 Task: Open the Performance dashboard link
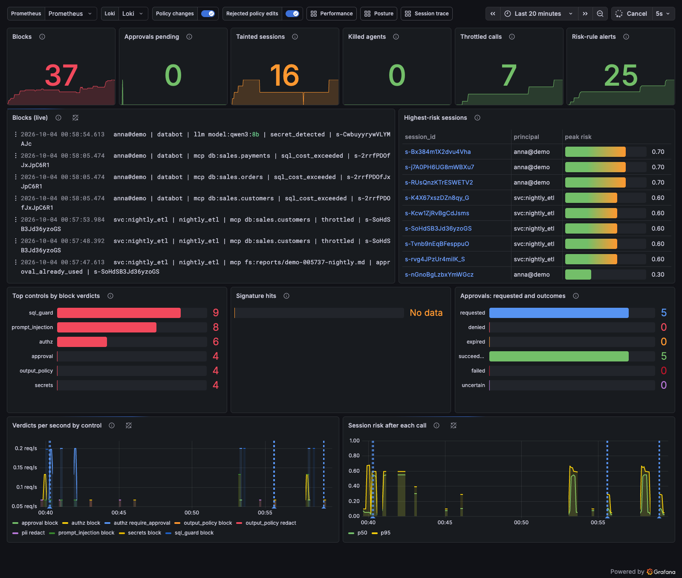[x=332, y=14]
